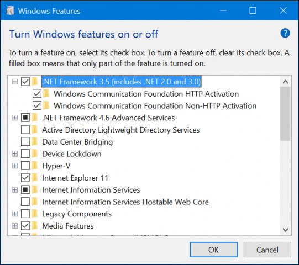Expand .NET Framework 4.6 Advanced Services node
Image resolution: width=299 pixels, height=265 pixels.
coord(15,118)
